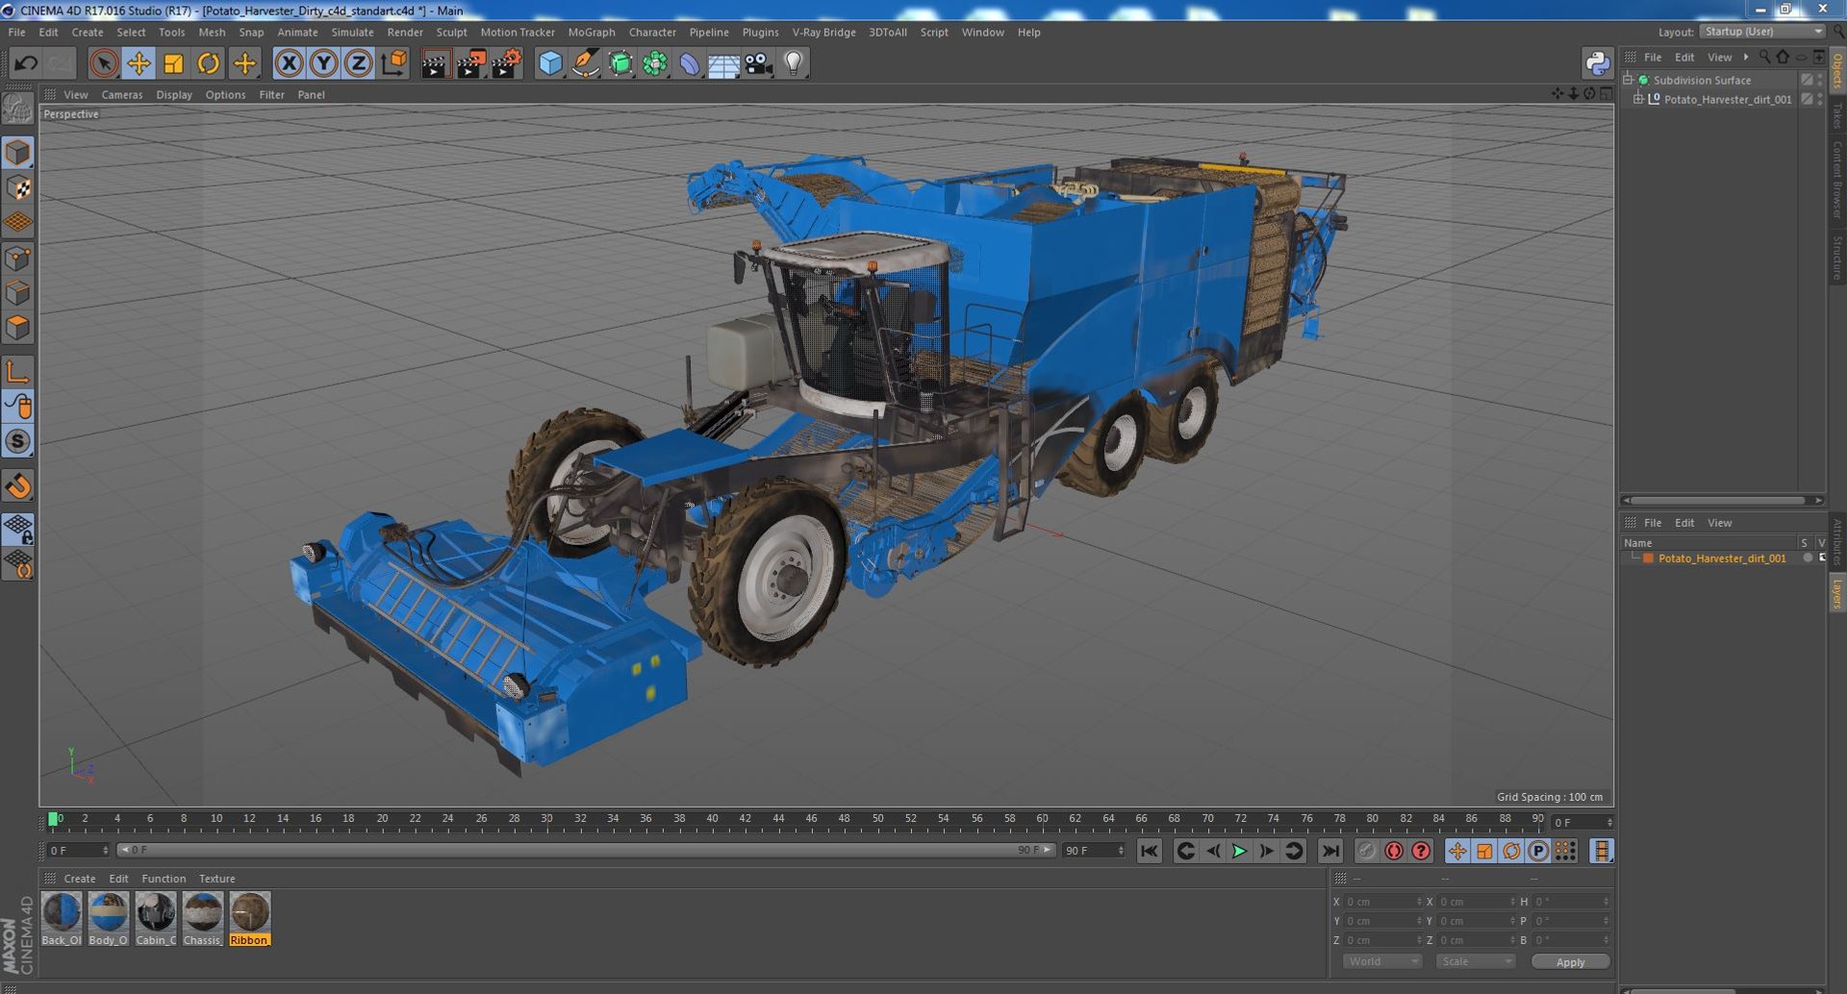Select the Live Selection tool
The image size is (1847, 994).
point(103,63)
